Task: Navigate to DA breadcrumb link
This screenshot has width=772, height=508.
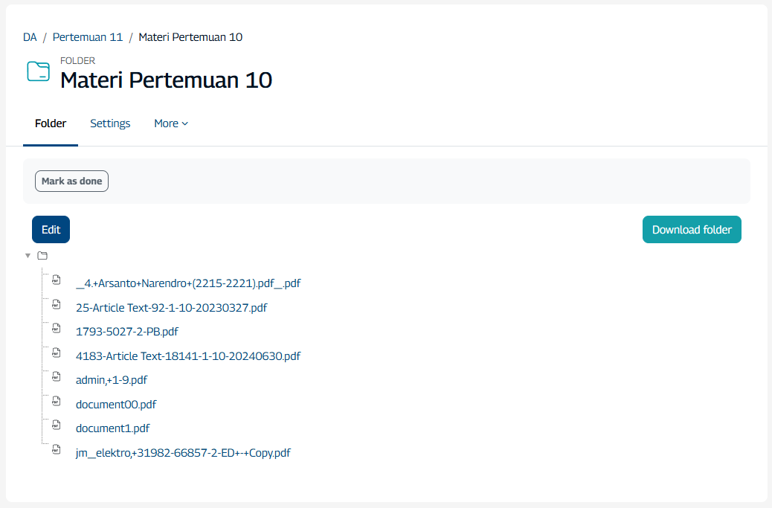Action: [x=30, y=37]
